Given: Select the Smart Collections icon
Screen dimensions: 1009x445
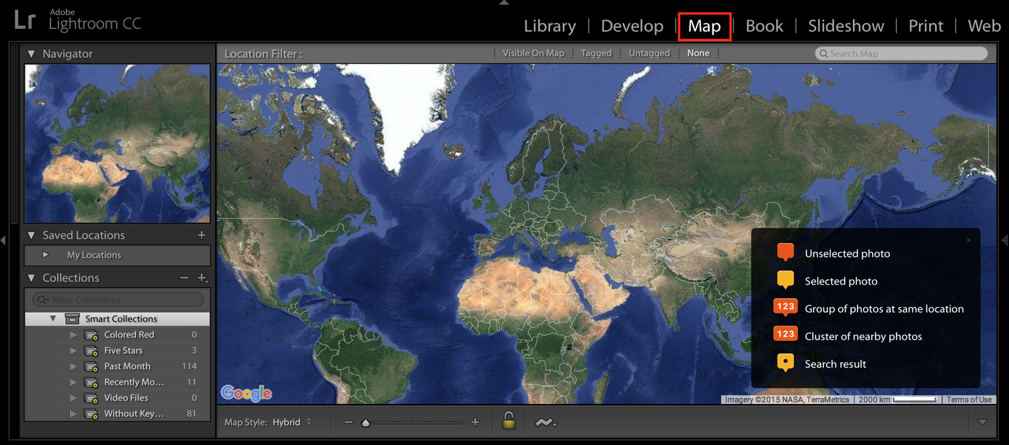Looking at the screenshot, I should coord(73,318).
